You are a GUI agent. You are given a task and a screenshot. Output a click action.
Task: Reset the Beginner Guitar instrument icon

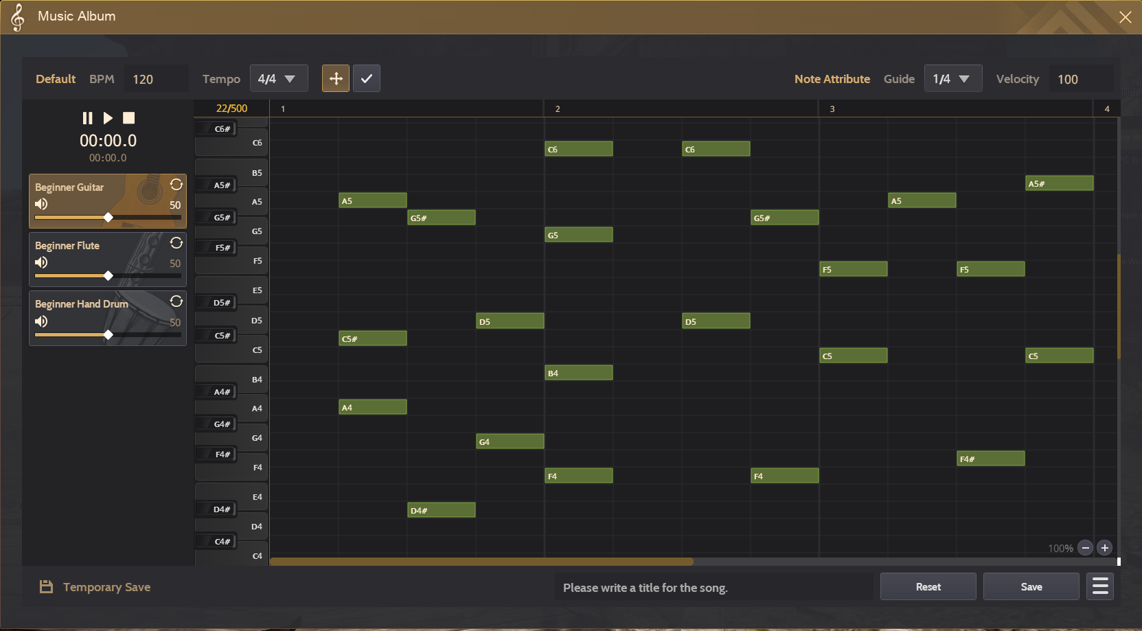(176, 185)
